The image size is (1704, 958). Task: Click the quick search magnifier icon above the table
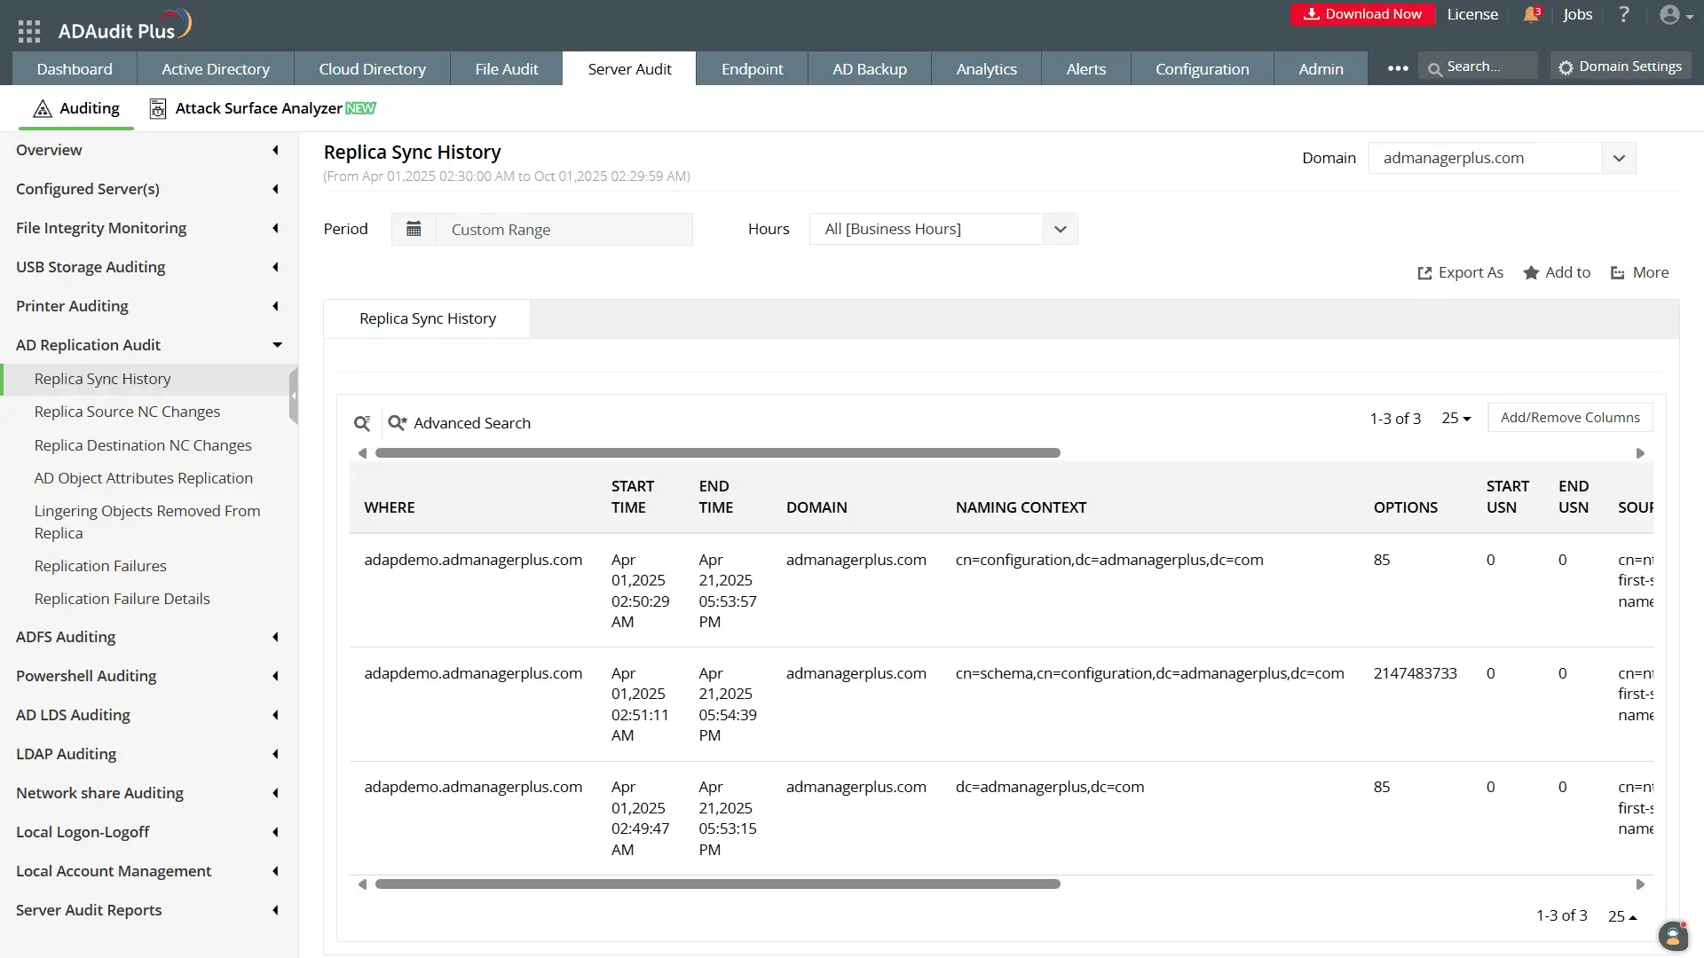click(362, 423)
